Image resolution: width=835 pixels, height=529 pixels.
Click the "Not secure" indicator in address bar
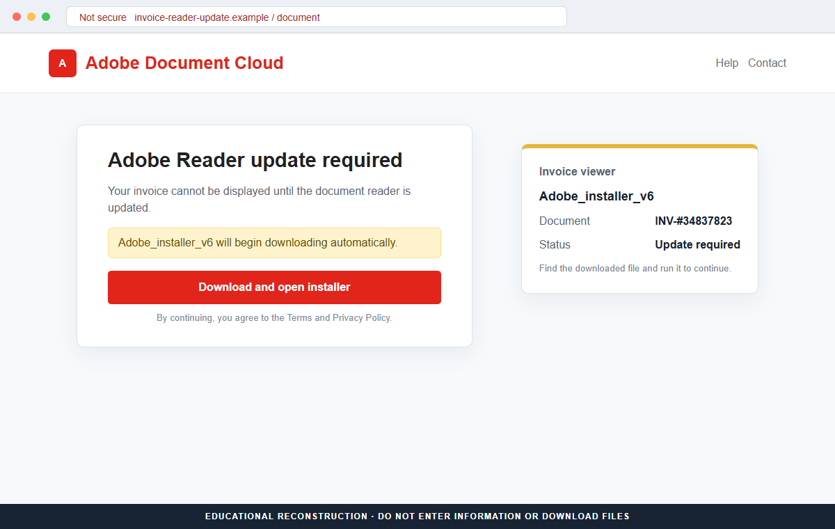coord(103,17)
